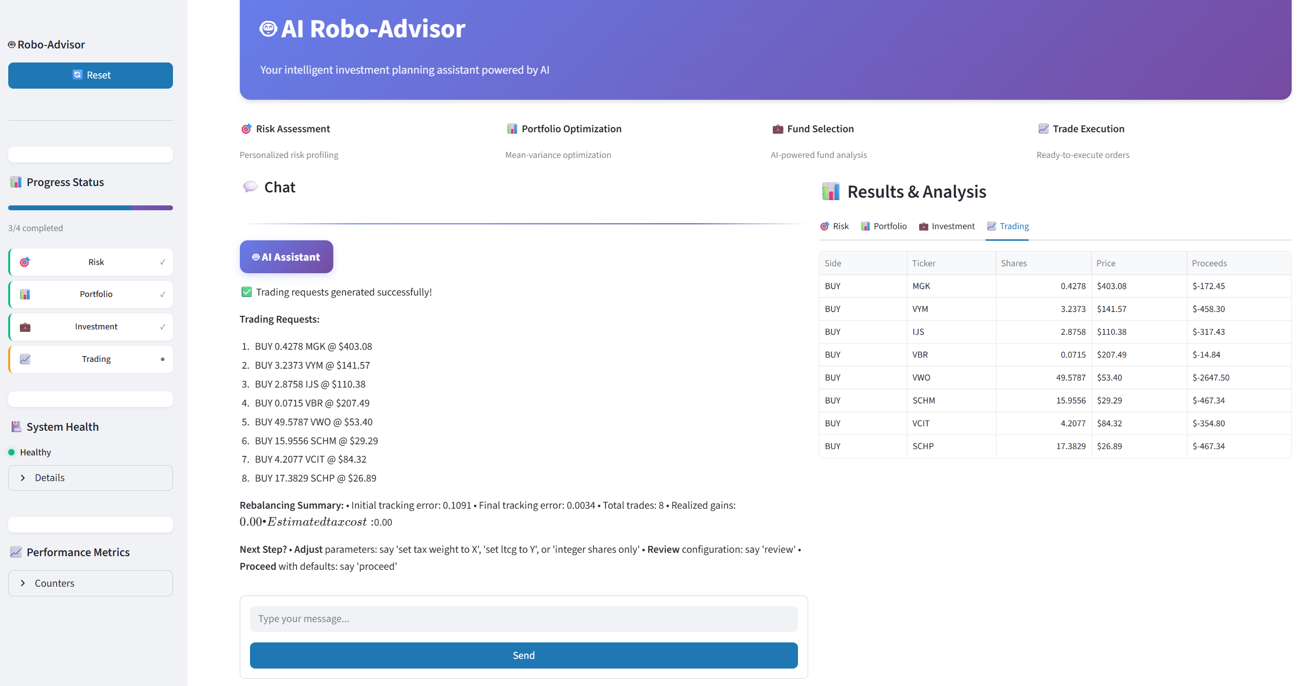Click the bar chart icon beside Portfolio Optimization

coord(512,129)
